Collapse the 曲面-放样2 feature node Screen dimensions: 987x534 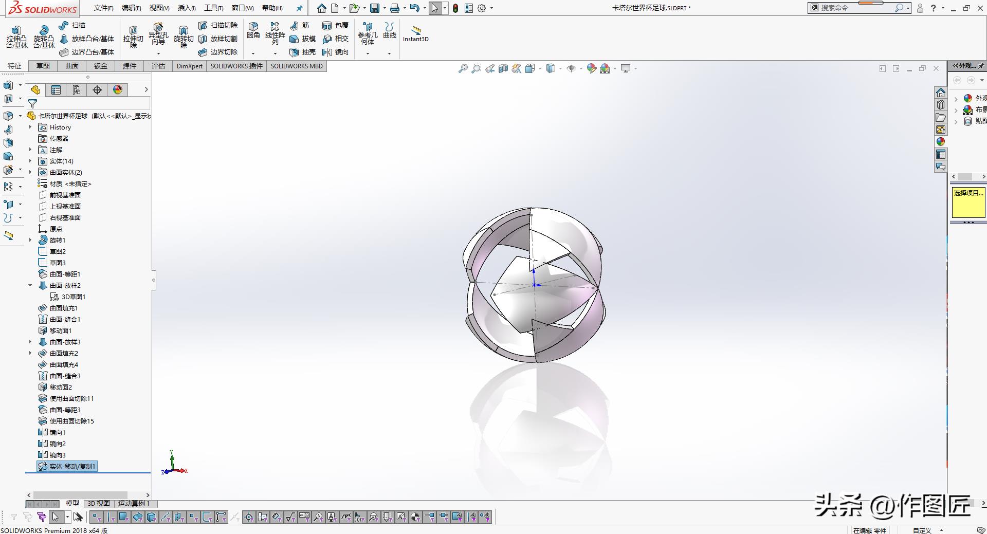pyautogui.click(x=30, y=286)
